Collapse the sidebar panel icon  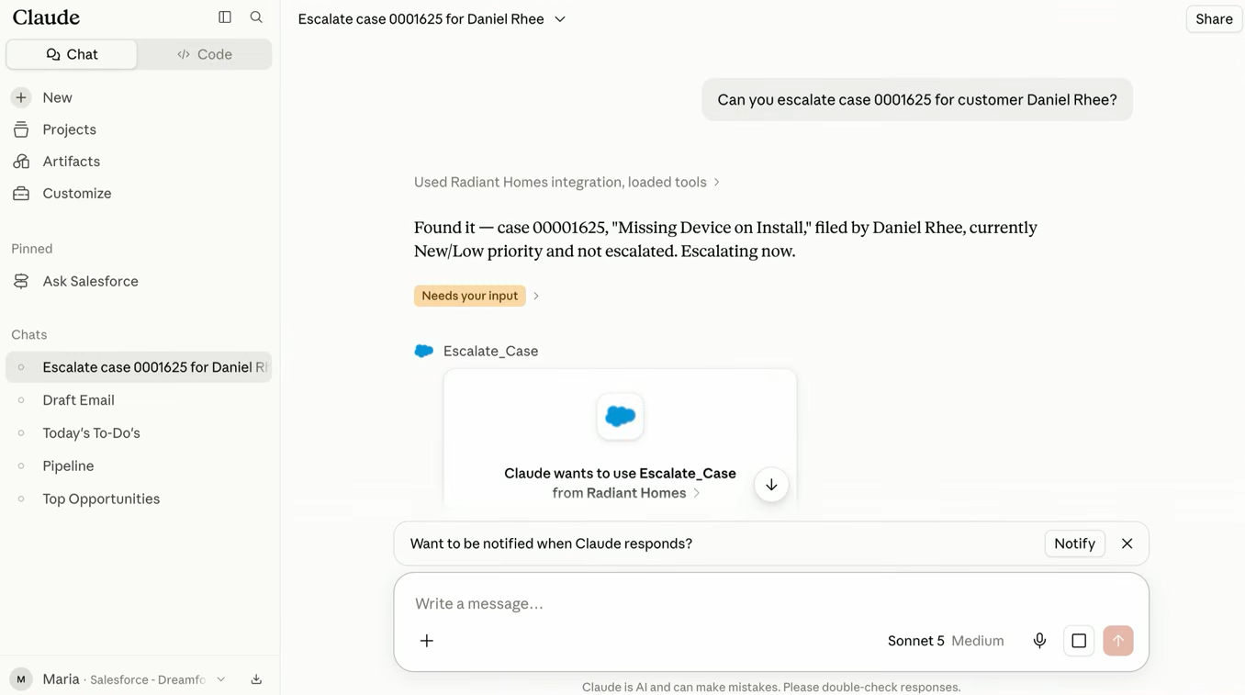tap(225, 17)
